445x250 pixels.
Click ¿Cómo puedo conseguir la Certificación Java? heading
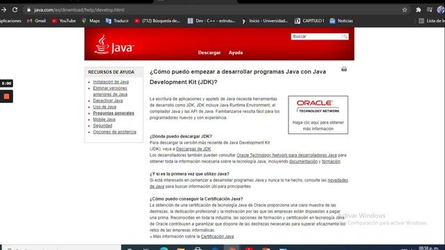(196, 199)
